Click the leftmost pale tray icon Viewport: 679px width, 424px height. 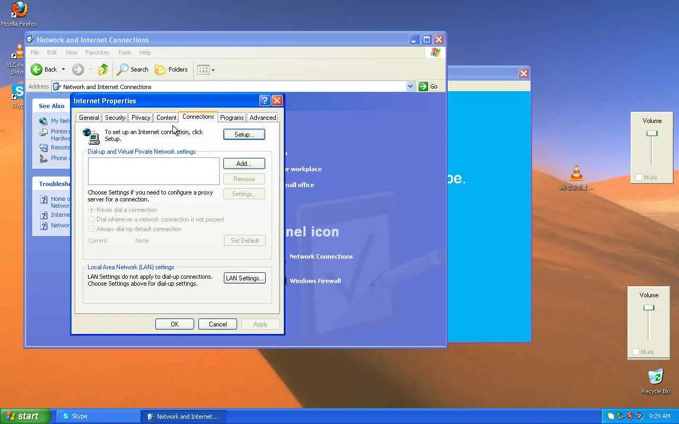click(611, 416)
